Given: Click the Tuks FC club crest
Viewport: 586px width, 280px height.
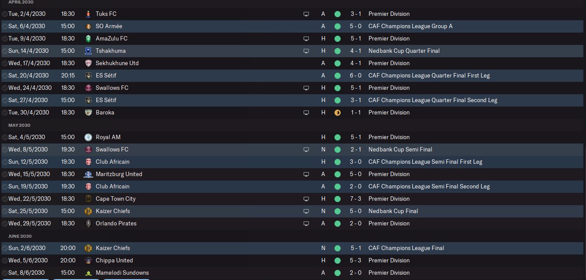Looking at the screenshot, I should click(x=88, y=14).
